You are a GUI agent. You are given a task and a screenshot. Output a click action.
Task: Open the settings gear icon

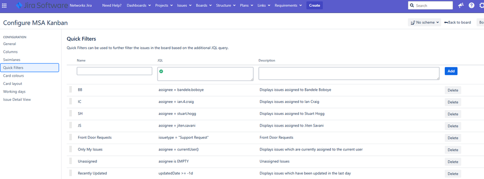(x=482, y=5)
